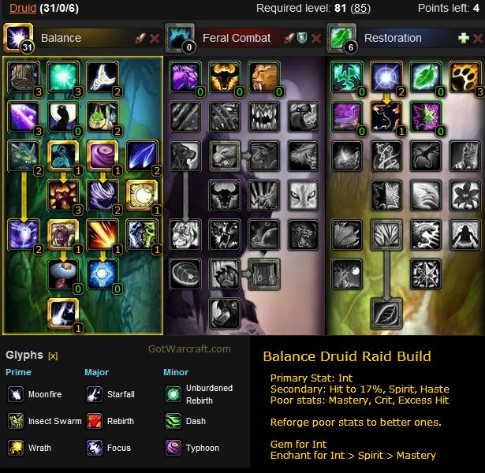This screenshot has width=485, height=473.
Task: Reset the Balance talent tree
Action: (155, 39)
